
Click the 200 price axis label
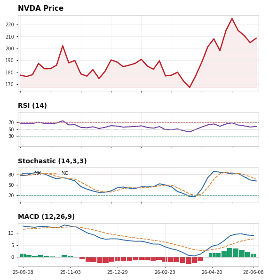click(9, 48)
